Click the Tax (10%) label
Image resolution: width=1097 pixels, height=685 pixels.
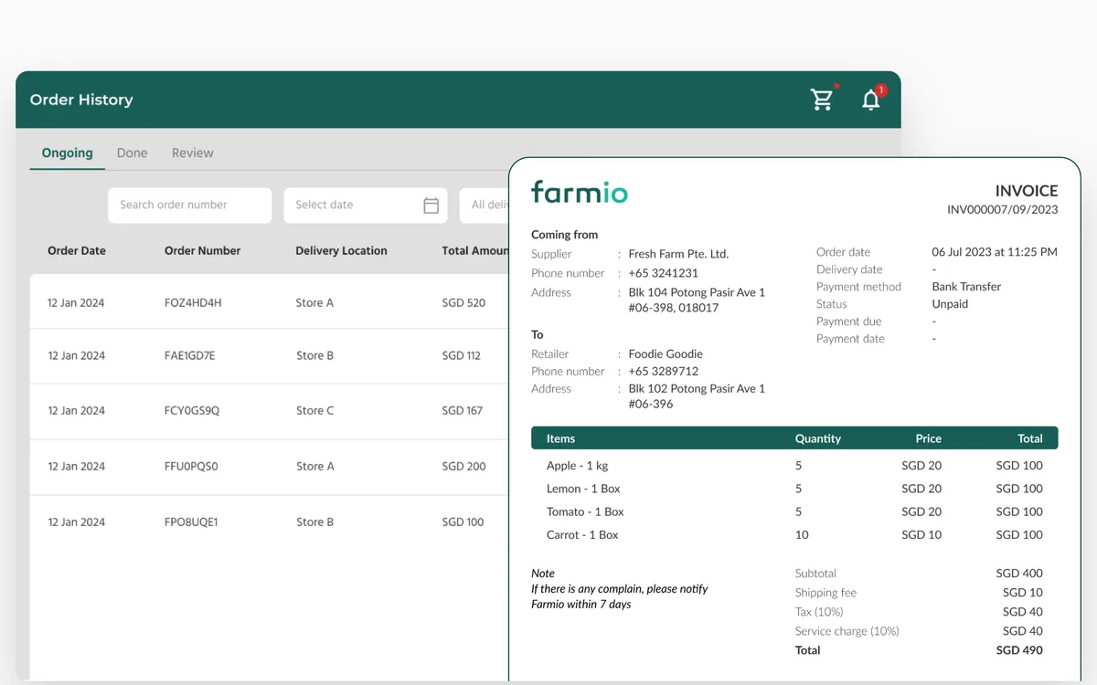[819, 612]
